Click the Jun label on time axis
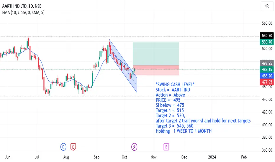This screenshot has width=275, height=162. point(8,157)
